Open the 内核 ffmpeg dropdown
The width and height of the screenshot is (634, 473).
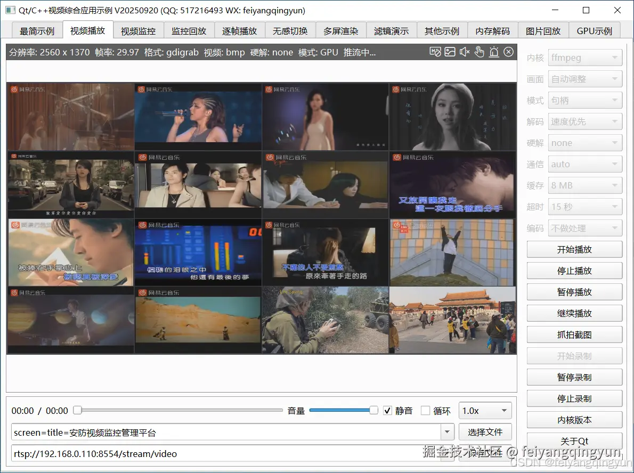pyautogui.click(x=585, y=58)
